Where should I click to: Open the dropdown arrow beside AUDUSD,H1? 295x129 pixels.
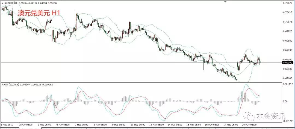[x=2, y=3]
